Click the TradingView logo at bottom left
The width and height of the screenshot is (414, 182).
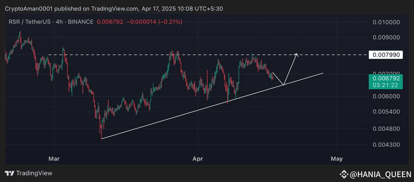click(28, 173)
